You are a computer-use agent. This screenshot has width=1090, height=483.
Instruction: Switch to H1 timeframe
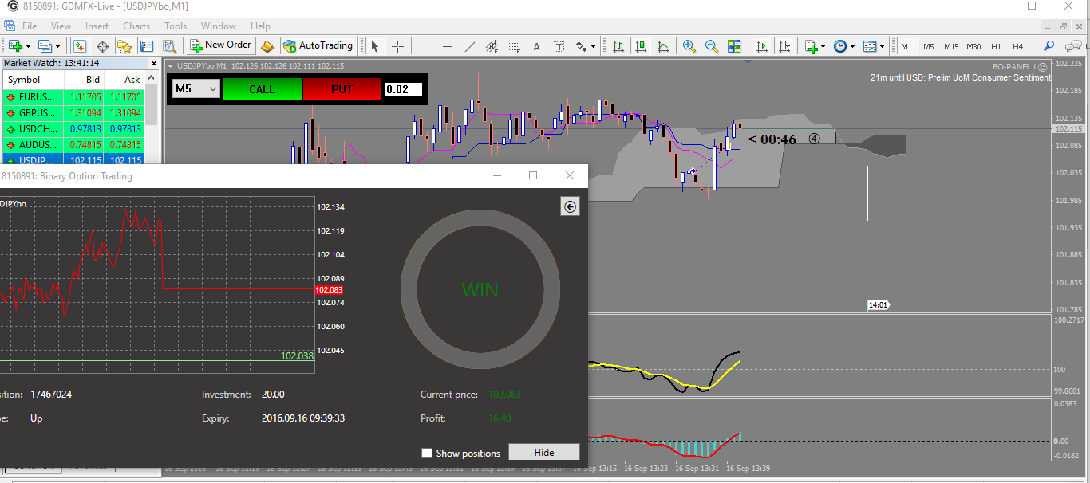tap(996, 46)
